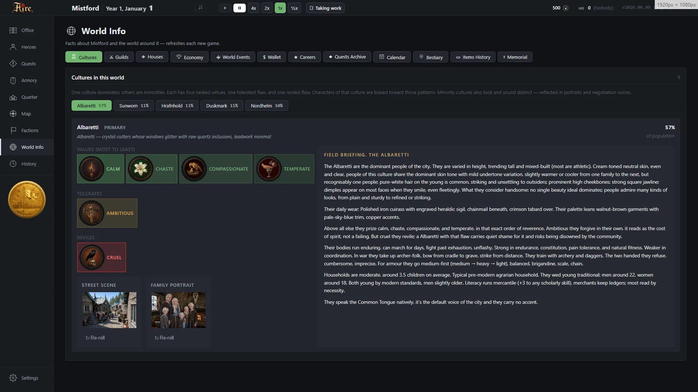
Task: Click the Compassionate pelican icon
Action: tap(194, 169)
